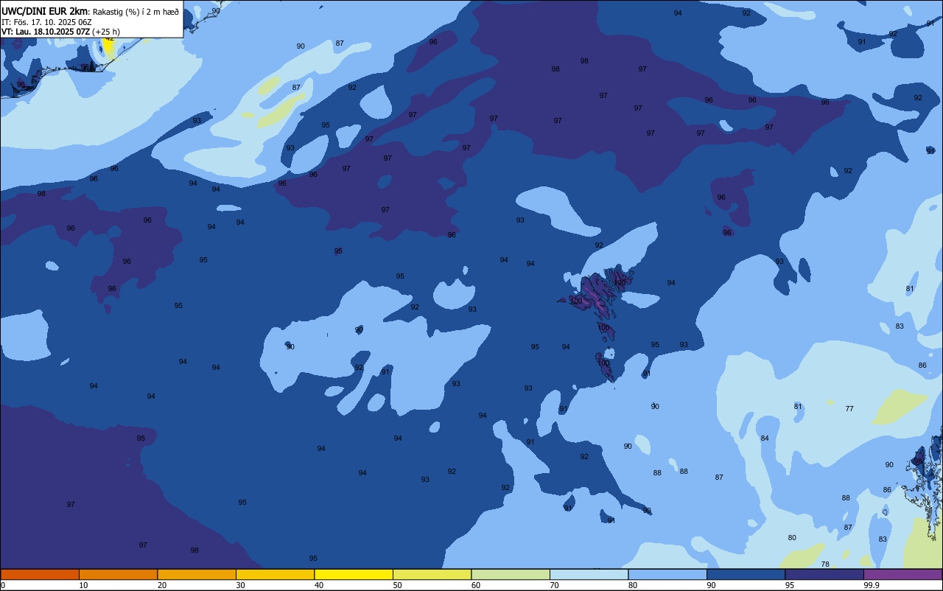Click the indigo 95–99.9 legend segment
This screenshot has width=943, height=591.
[824, 574]
